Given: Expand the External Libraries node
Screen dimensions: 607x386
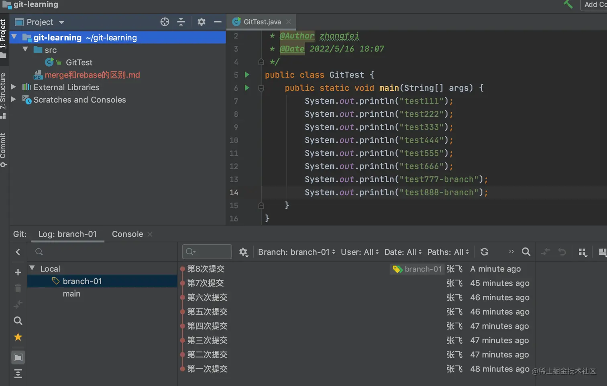Looking at the screenshot, I should click(x=14, y=87).
